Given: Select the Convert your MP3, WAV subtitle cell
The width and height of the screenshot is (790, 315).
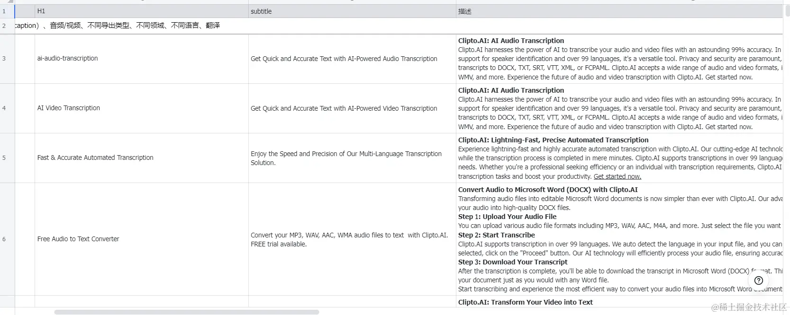Looking at the screenshot, I should tap(352, 239).
